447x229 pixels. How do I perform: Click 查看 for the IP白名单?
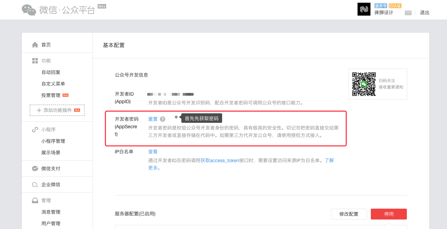point(153,152)
